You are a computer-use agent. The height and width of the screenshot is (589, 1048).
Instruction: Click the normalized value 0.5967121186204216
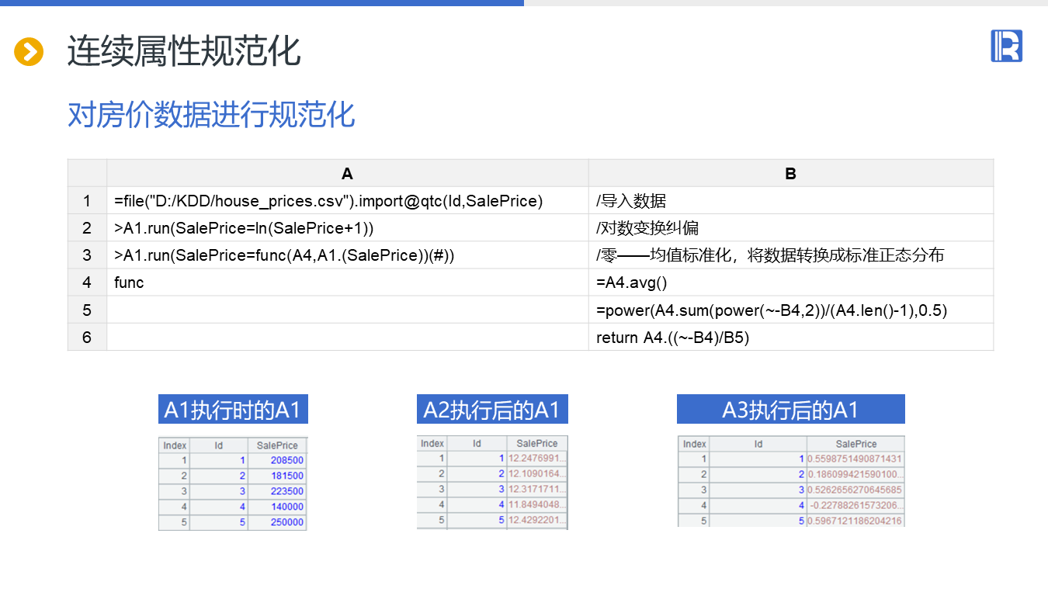(x=855, y=521)
